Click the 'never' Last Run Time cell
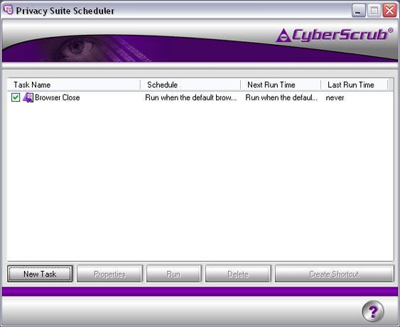 click(335, 97)
